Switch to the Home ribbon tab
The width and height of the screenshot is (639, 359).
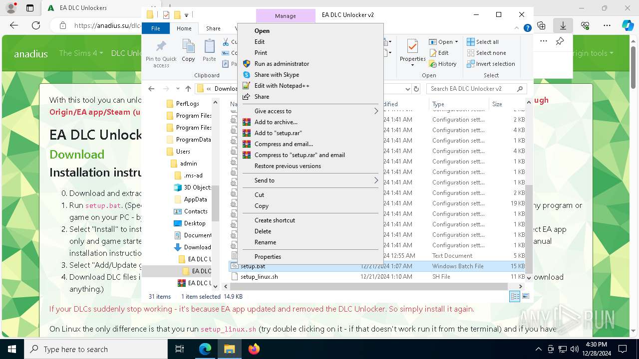click(184, 28)
